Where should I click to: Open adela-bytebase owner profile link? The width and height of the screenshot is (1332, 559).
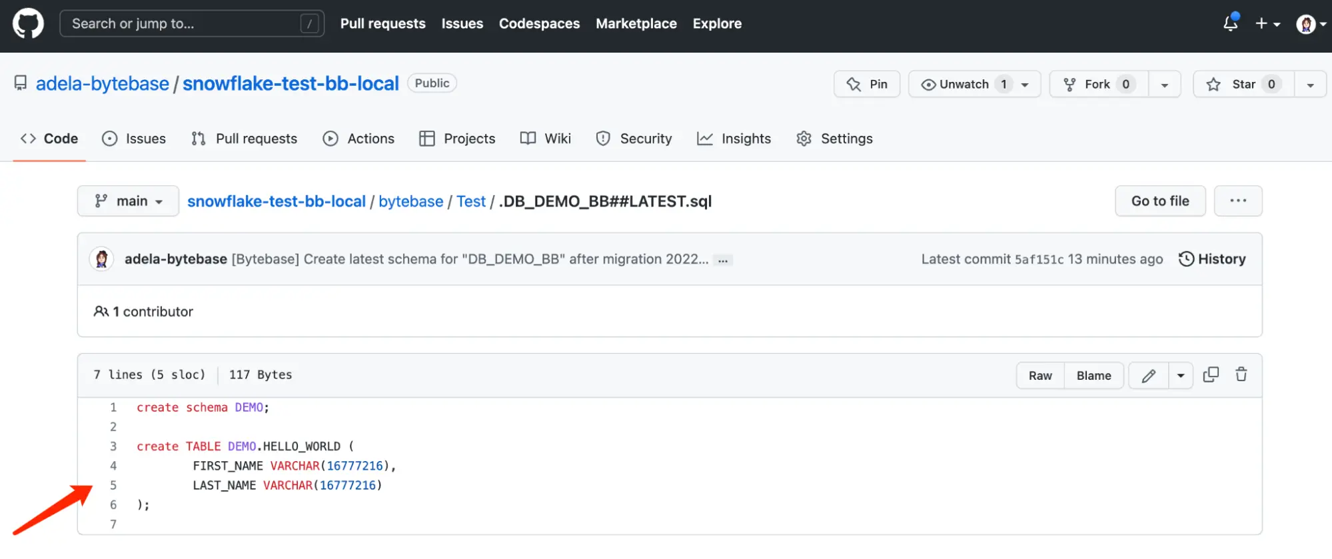tap(102, 83)
